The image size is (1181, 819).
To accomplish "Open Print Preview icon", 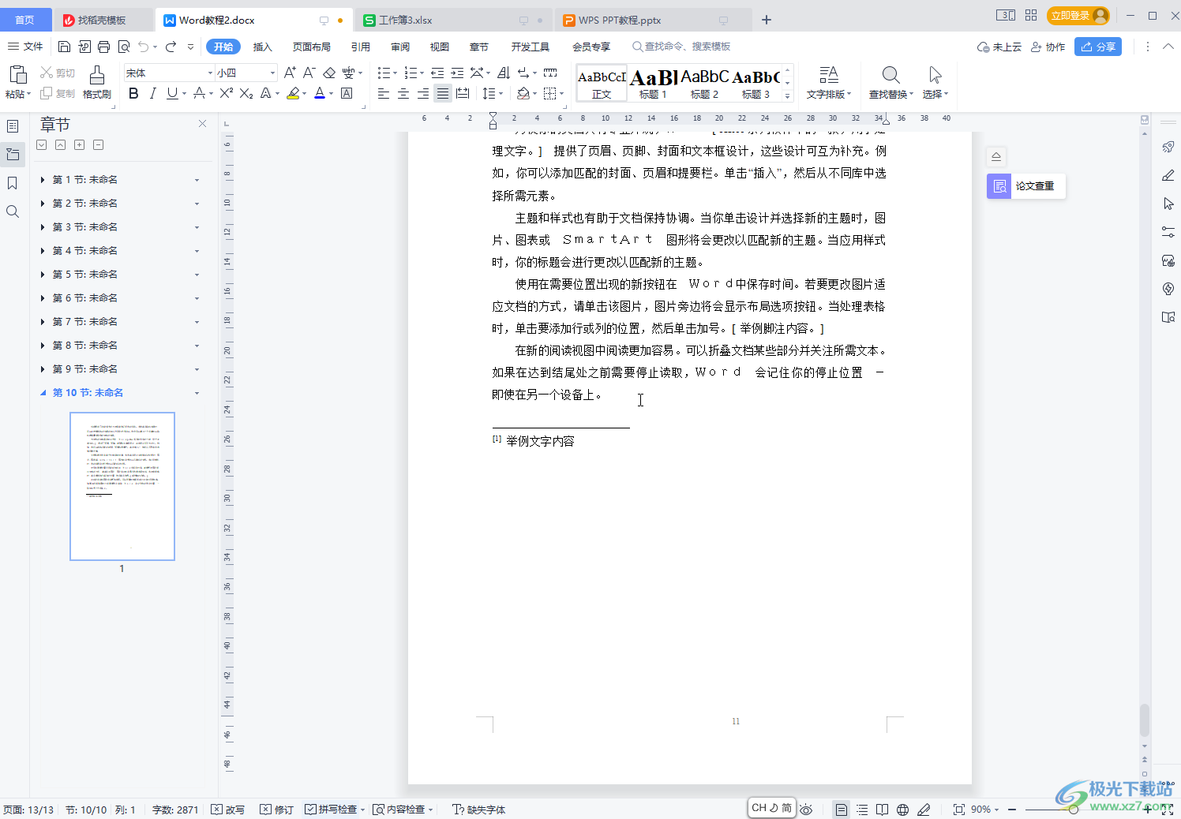I will click(x=124, y=47).
